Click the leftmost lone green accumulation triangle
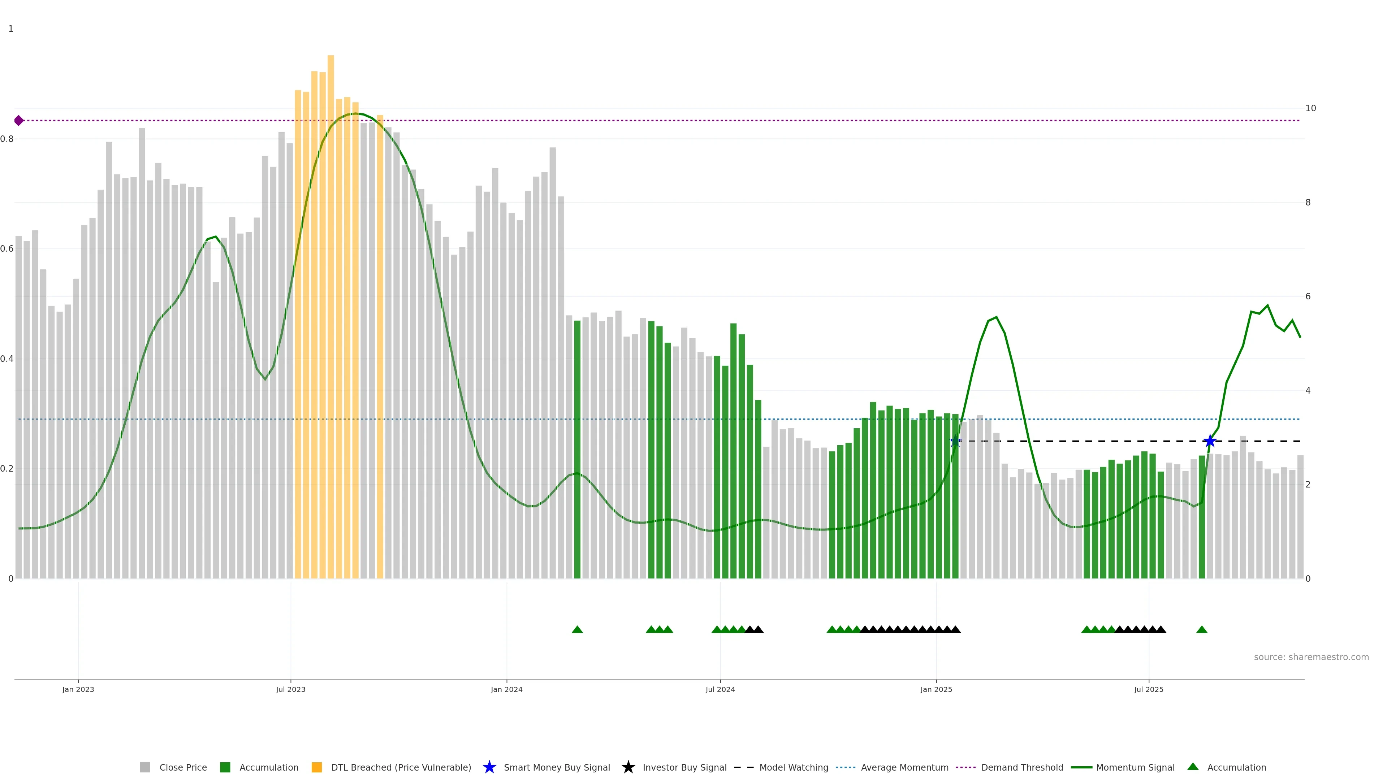Viewport: 1387px width, 780px height. (x=577, y=629)
